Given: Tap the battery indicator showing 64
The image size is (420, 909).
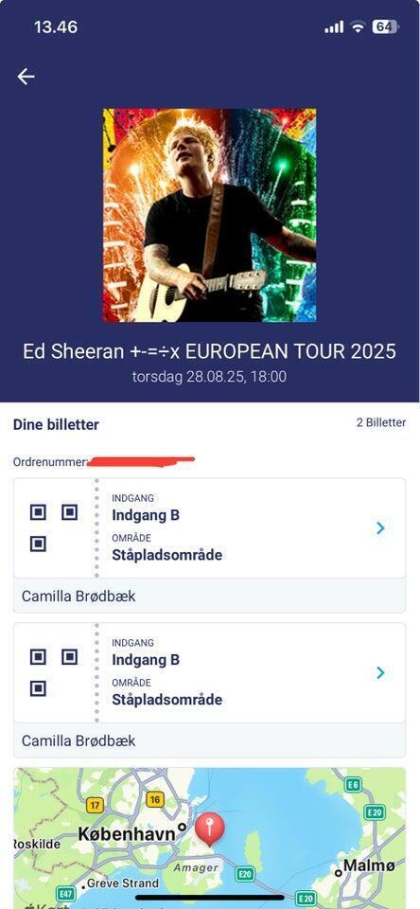Looking at the screenshot, I should [x=385, y=27].
